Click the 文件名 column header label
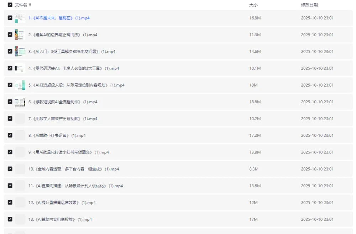Viewport: 356px width, 234px height. [x=21, y=5]
